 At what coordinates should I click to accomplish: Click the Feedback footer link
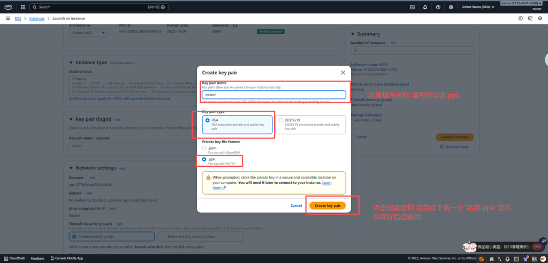[x=37, y=259]
